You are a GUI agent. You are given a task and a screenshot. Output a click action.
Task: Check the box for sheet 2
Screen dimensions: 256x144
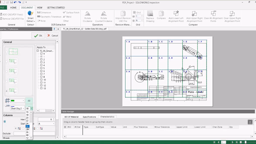pyautogui.click(x=41, y=60)
